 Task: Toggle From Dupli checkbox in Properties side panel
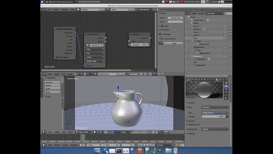(160, 34)
